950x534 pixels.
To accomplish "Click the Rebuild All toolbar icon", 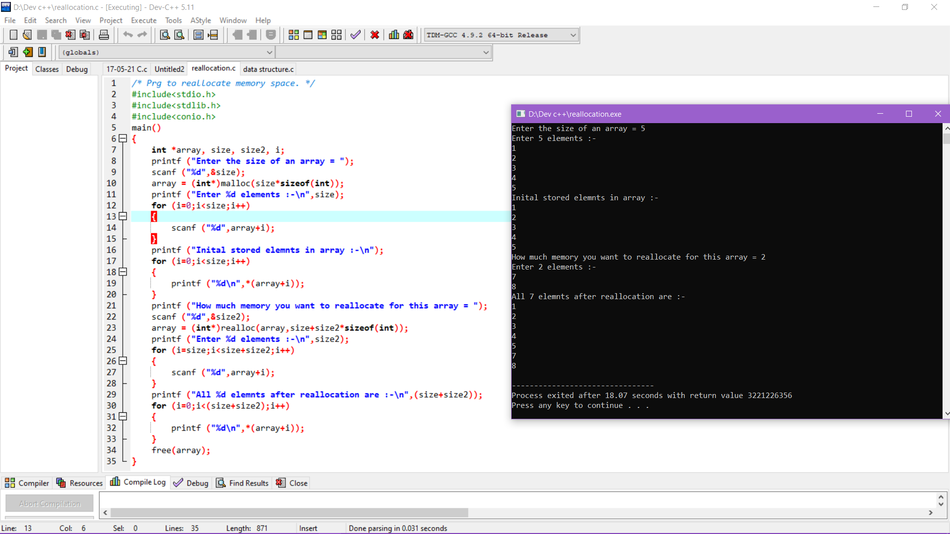I will (x=336, y=35).
